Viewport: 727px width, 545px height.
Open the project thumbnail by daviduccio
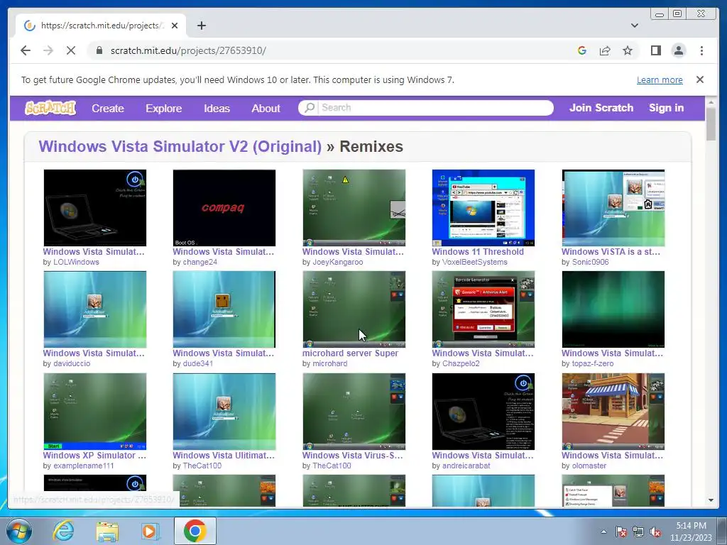point(95,309)
